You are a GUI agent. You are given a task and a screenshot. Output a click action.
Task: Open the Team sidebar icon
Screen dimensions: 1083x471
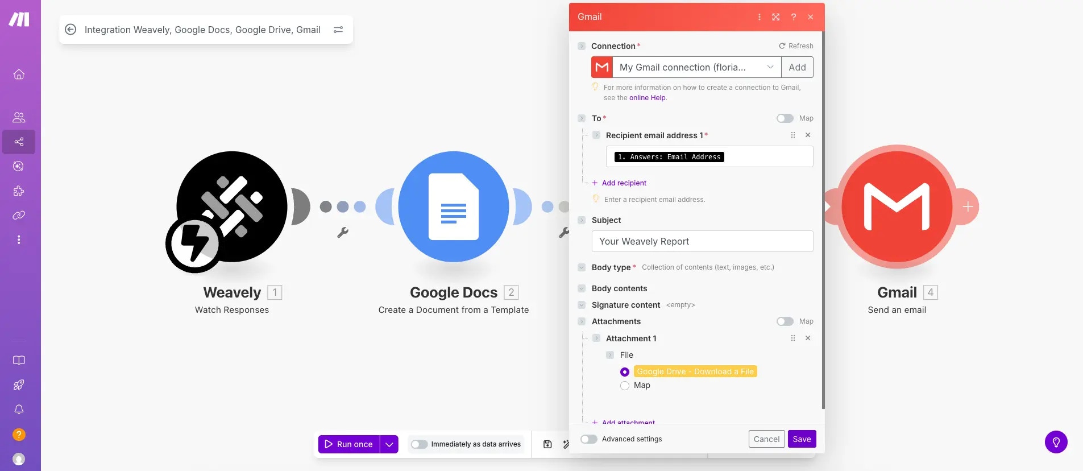tap(19, 117)
